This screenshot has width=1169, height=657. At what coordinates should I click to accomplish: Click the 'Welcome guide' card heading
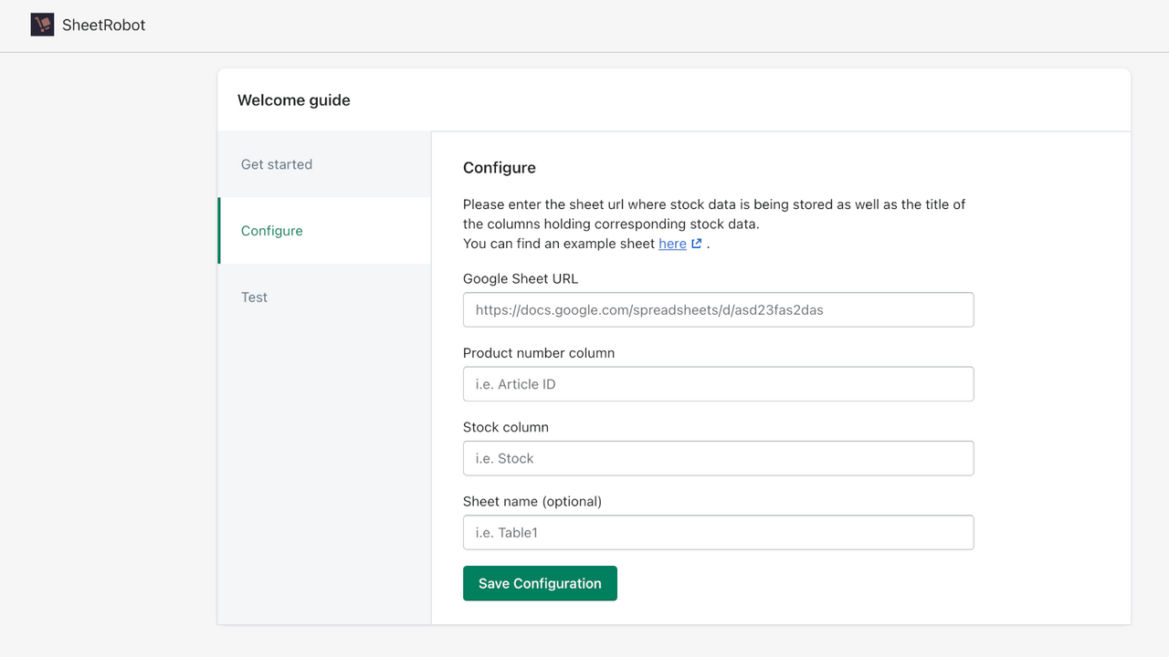(294, 100)
